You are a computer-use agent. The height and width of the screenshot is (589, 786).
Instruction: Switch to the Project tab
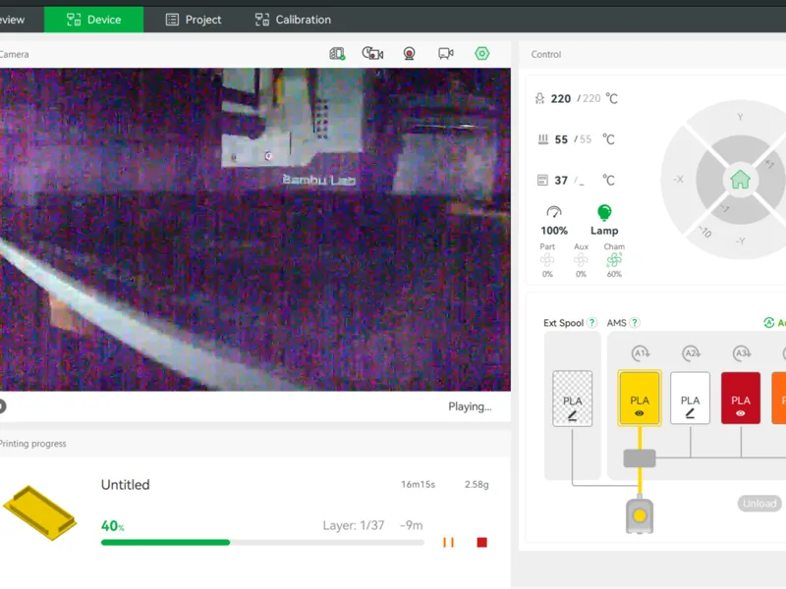(x=194, y=20)
